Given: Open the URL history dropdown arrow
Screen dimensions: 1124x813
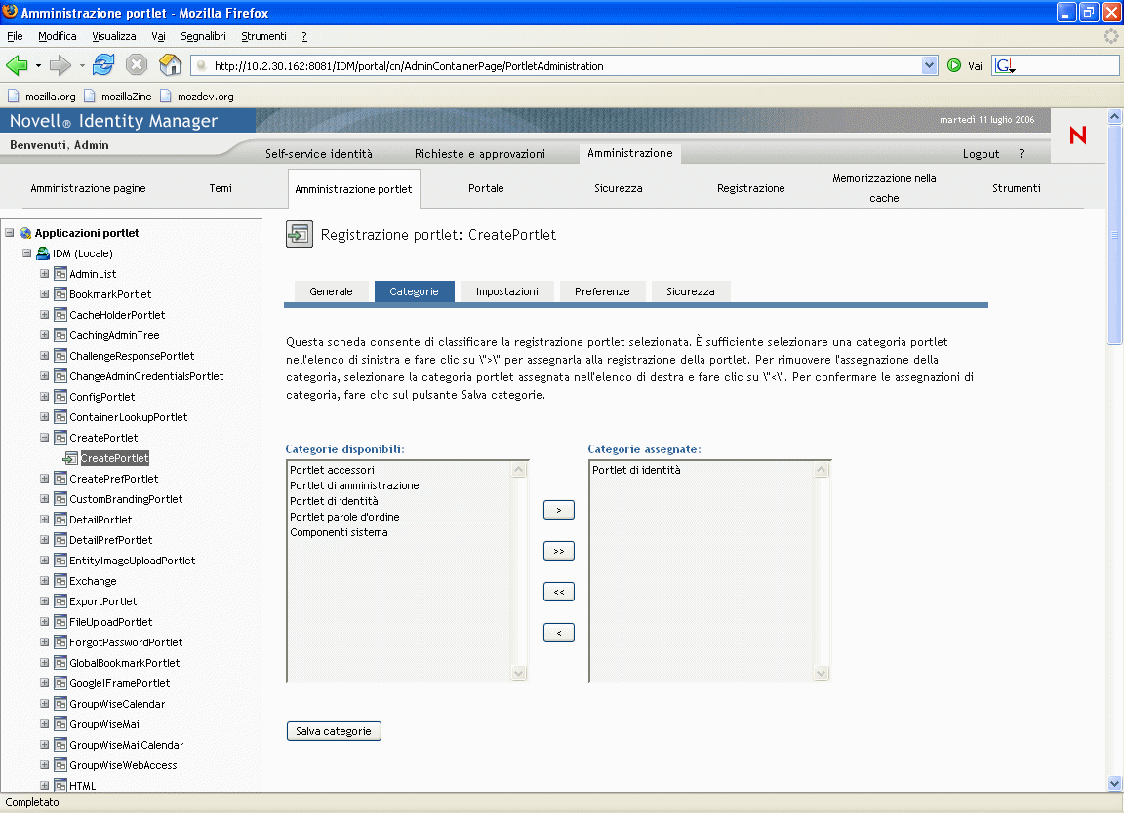Looking at the screenshot, I should [929, 65].
